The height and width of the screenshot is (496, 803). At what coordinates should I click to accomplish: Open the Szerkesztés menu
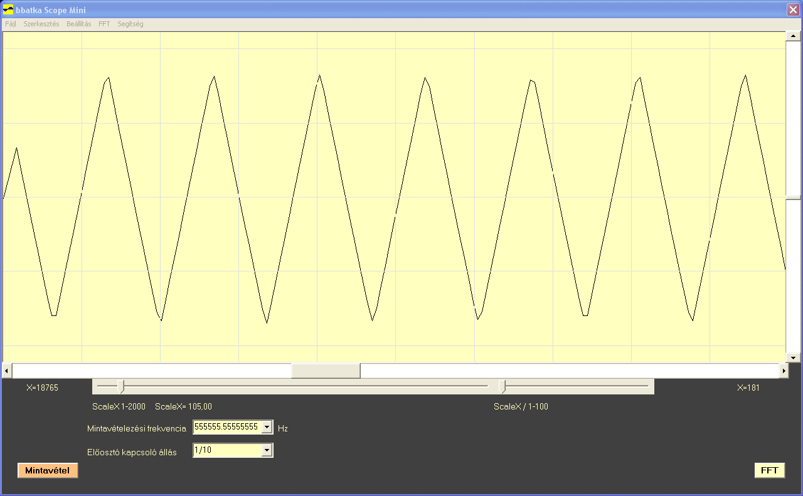41,24
